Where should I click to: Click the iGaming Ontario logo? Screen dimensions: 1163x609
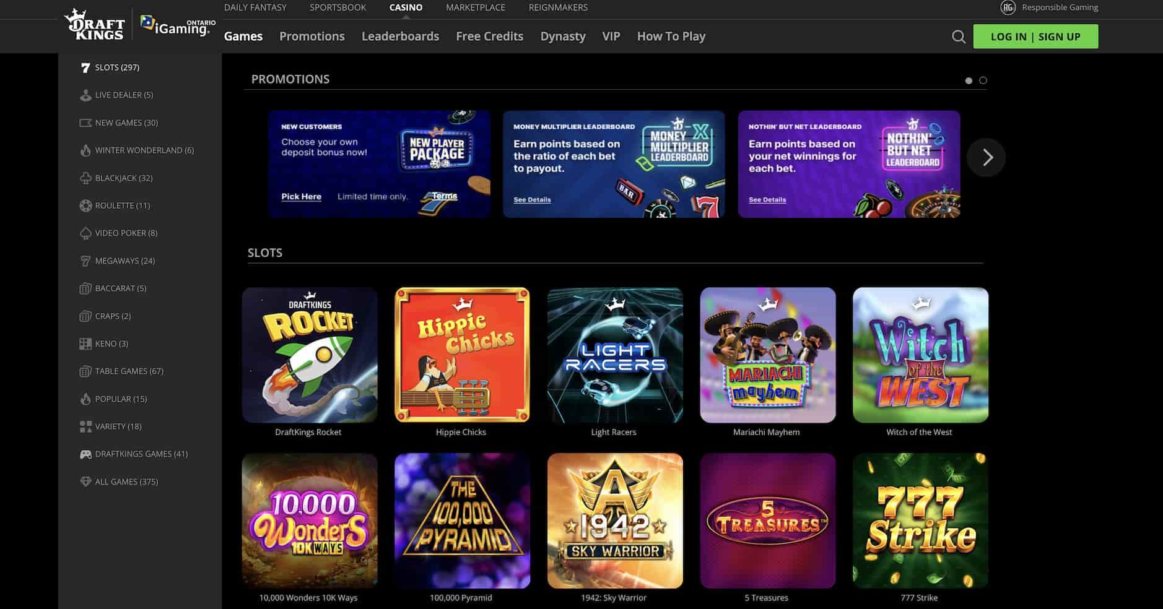[178, 25]
